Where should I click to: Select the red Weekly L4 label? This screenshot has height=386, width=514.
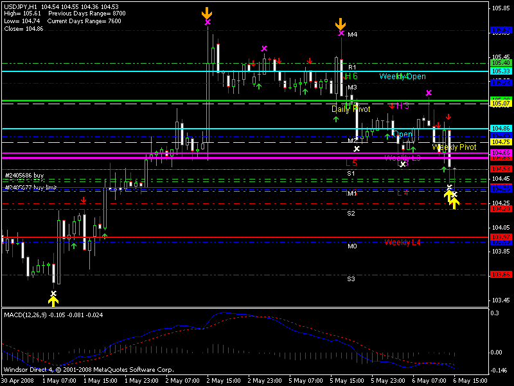pyautogui.click(x=402, y=242)
